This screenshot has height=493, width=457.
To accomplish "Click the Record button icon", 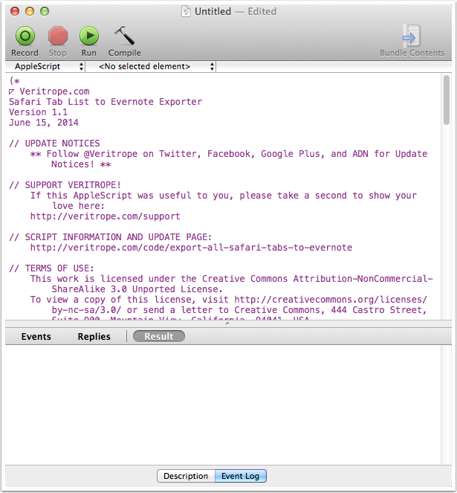I will (25, 36).
